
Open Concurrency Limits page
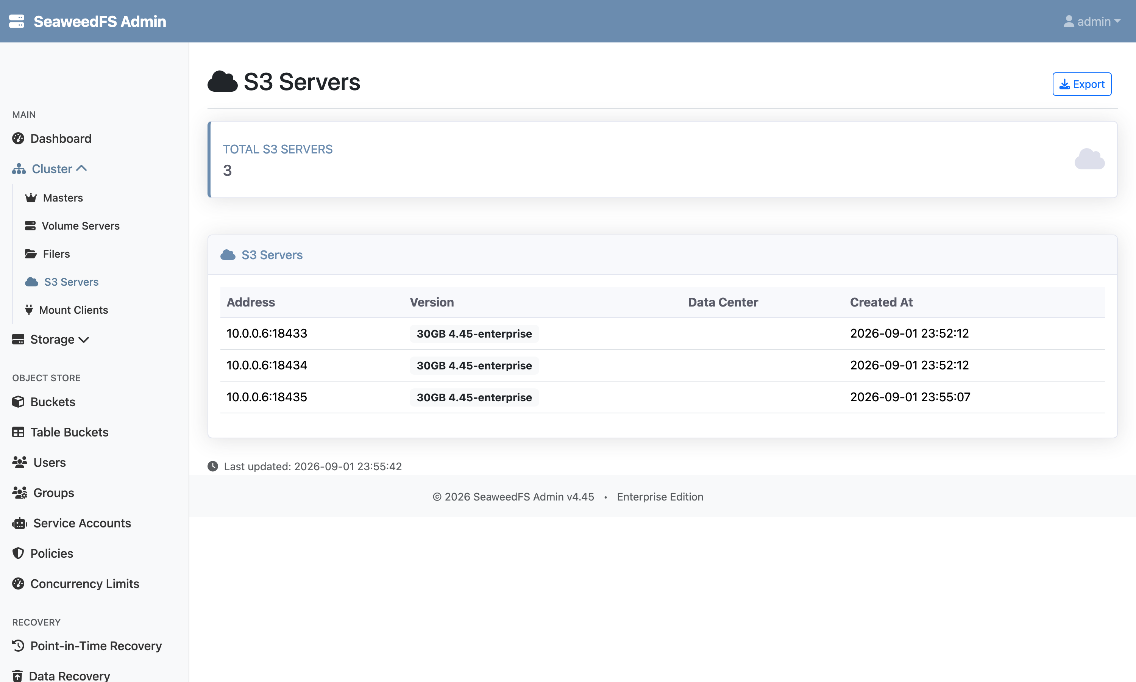(85, 583)
